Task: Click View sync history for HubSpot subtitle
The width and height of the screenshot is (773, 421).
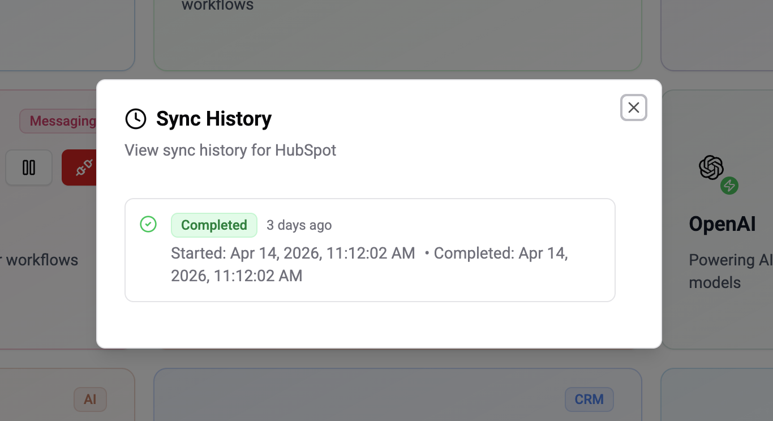Action: [x=230, y=150]
